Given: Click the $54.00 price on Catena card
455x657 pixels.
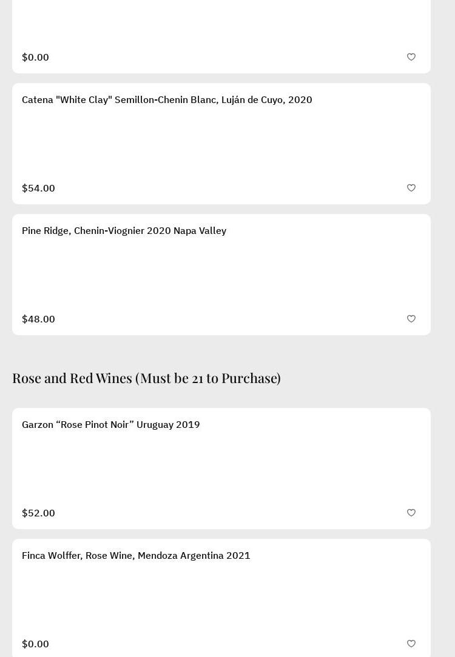Looking at the screenshot, I should coord(38,188).
